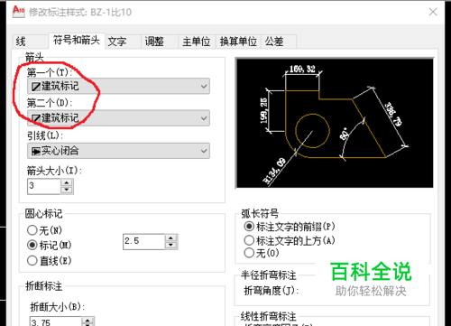Increase center mark size with up spinner
Screen dimensions: 451x326
(x=171, y=238)
